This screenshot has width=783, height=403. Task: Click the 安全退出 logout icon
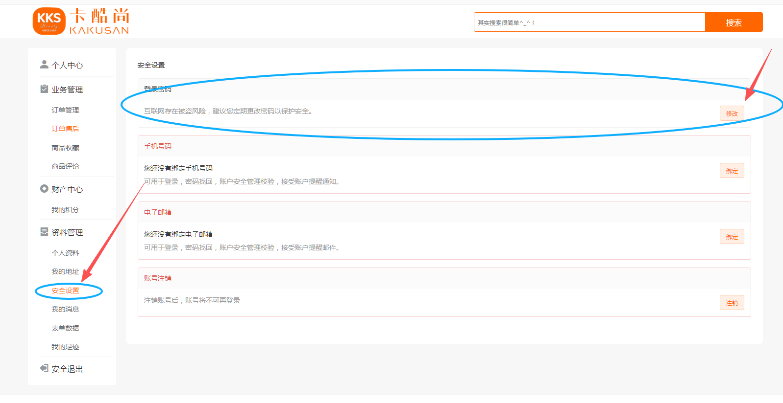pos(44,368)
